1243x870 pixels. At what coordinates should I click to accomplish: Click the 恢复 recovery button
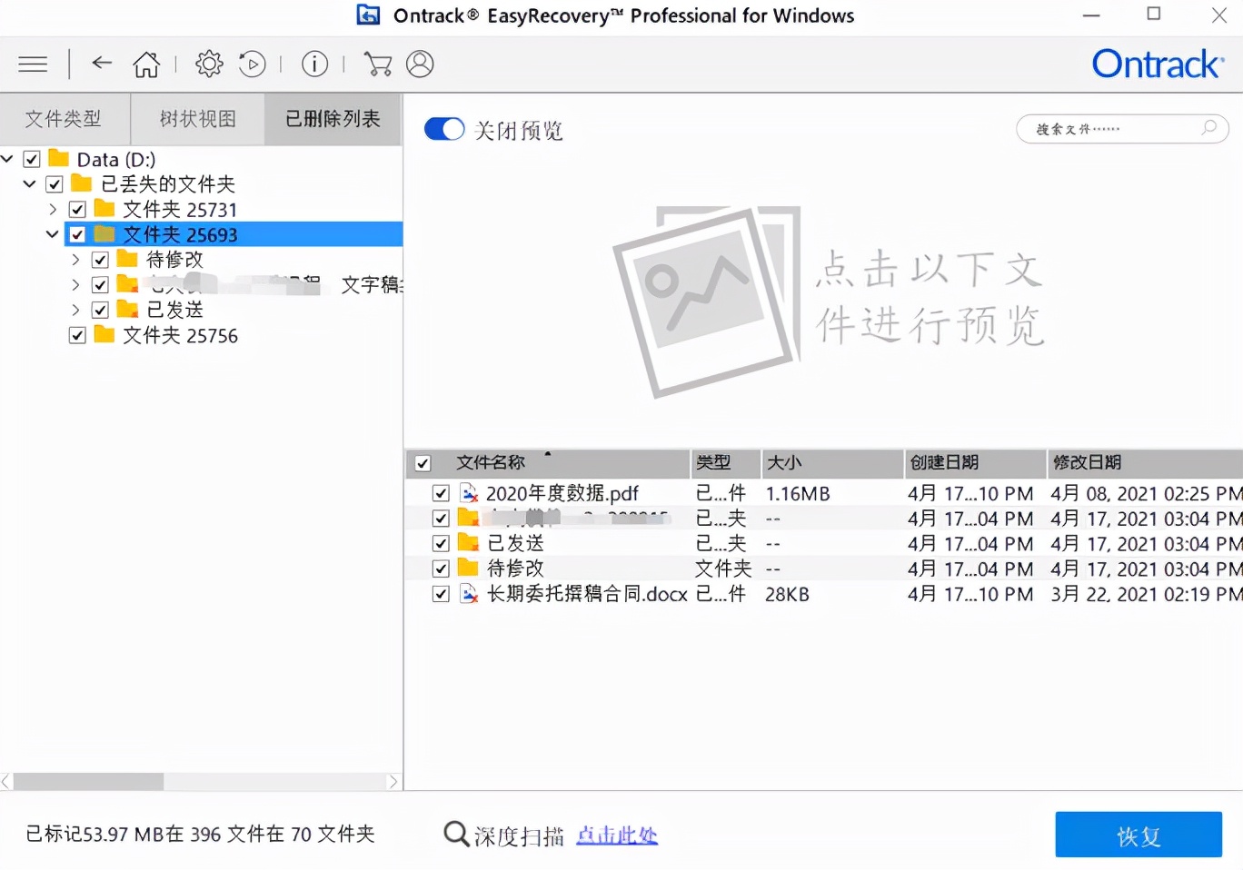[1137, 835]
